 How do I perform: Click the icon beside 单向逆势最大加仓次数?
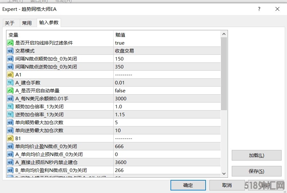click(x=10, y=130)
